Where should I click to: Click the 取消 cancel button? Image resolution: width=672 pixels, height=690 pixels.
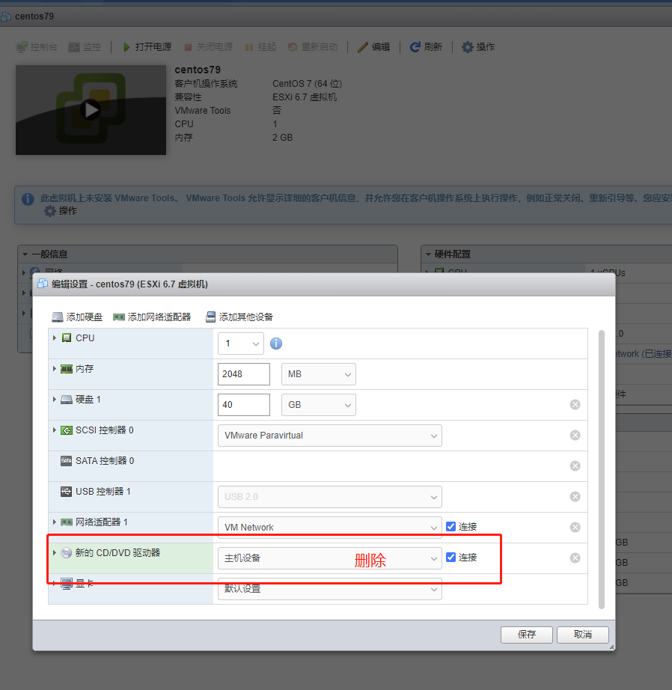click(x=582, y=634)
